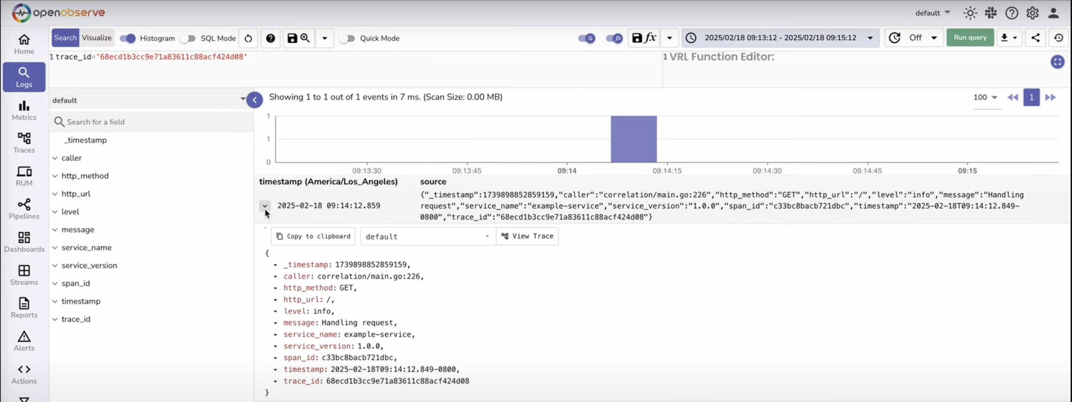The height and width of the screenshot is (402, 1072).
Task: Open the settings gear in top bar
Action: [1032, 13]
